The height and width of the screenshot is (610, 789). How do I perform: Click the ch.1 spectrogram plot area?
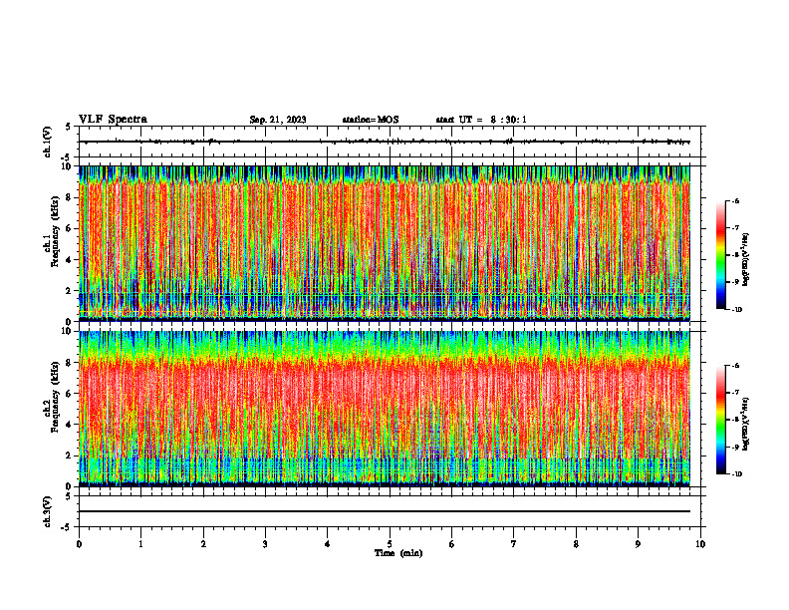[385, 243]
